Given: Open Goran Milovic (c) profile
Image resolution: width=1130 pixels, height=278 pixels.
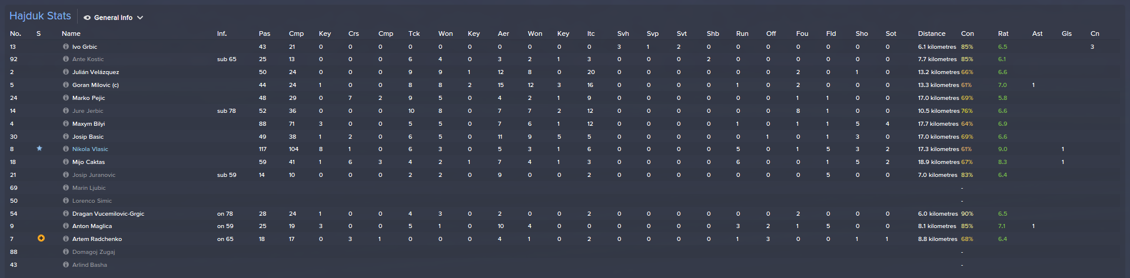Looking at the screenshot, I should pyautogui.click(x=95, y=85).
